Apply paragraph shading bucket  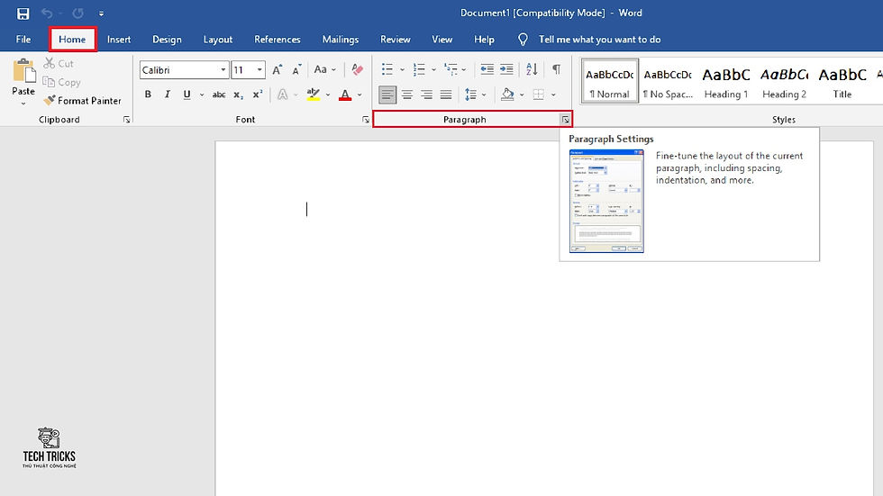tap(507, 95)
